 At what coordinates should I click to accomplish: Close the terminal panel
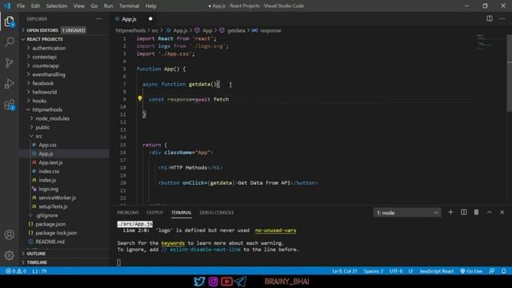502,213
